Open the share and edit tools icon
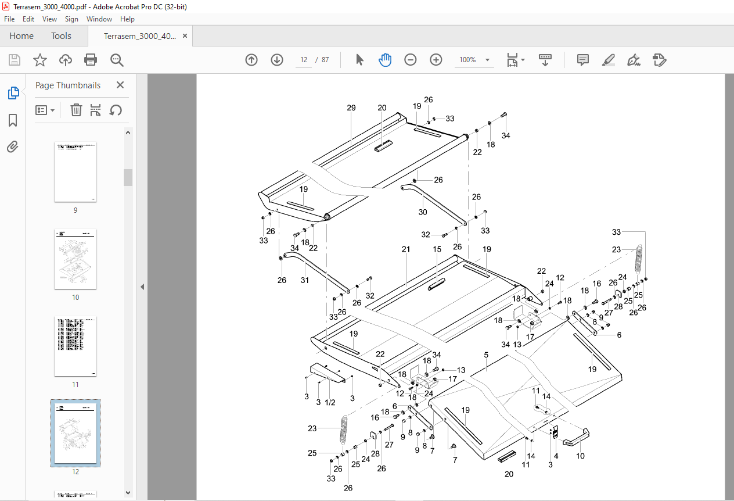Image resolution: width=734 pixels, height=501 pixels. [659, 60]
